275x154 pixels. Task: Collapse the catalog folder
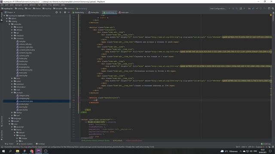7,21
